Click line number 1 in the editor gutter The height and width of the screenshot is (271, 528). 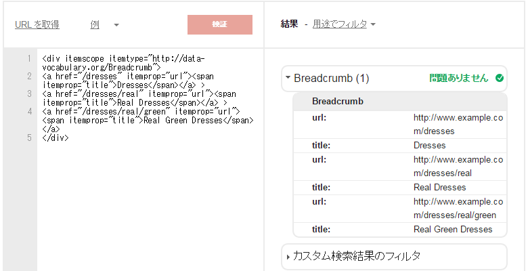(x=29, y=59)
